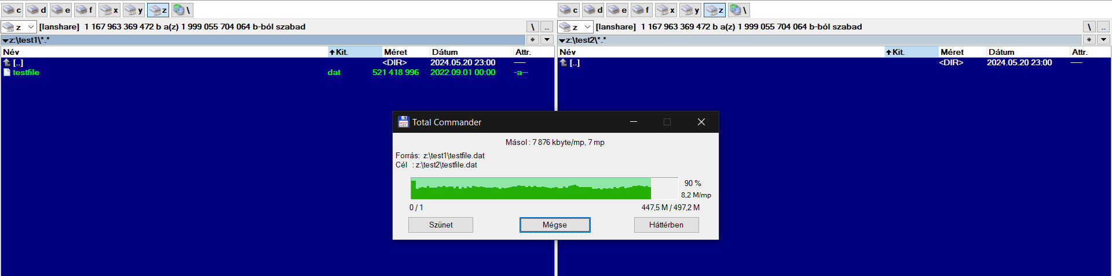Go to parent directory button in right panel

tap(1103, 27)
